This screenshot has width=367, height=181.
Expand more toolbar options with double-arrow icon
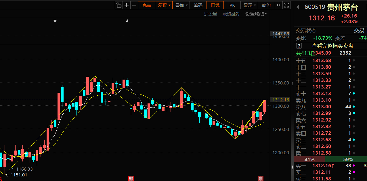278,5
